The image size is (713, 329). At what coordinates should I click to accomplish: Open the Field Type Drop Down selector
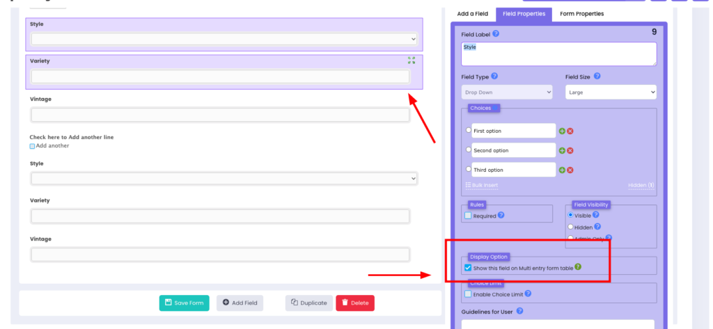tap(507, 92)
